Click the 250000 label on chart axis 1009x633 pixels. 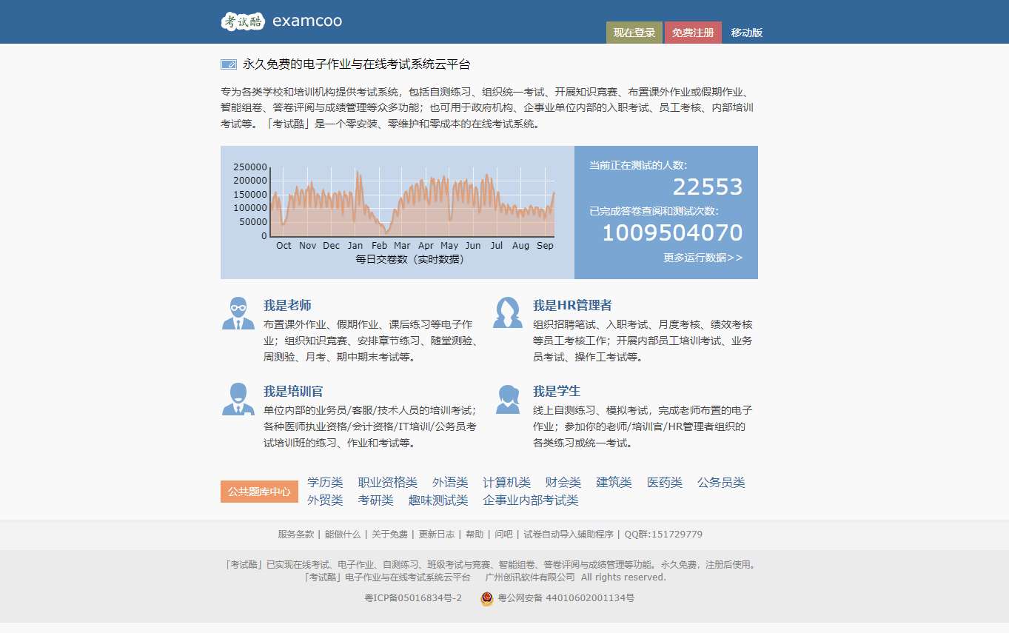250,167
